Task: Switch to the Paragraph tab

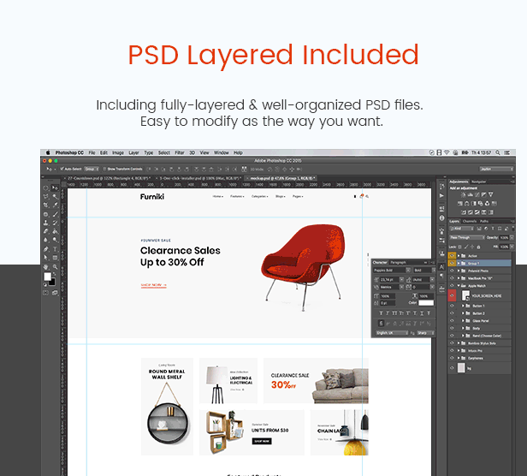Action: (399, 262)
